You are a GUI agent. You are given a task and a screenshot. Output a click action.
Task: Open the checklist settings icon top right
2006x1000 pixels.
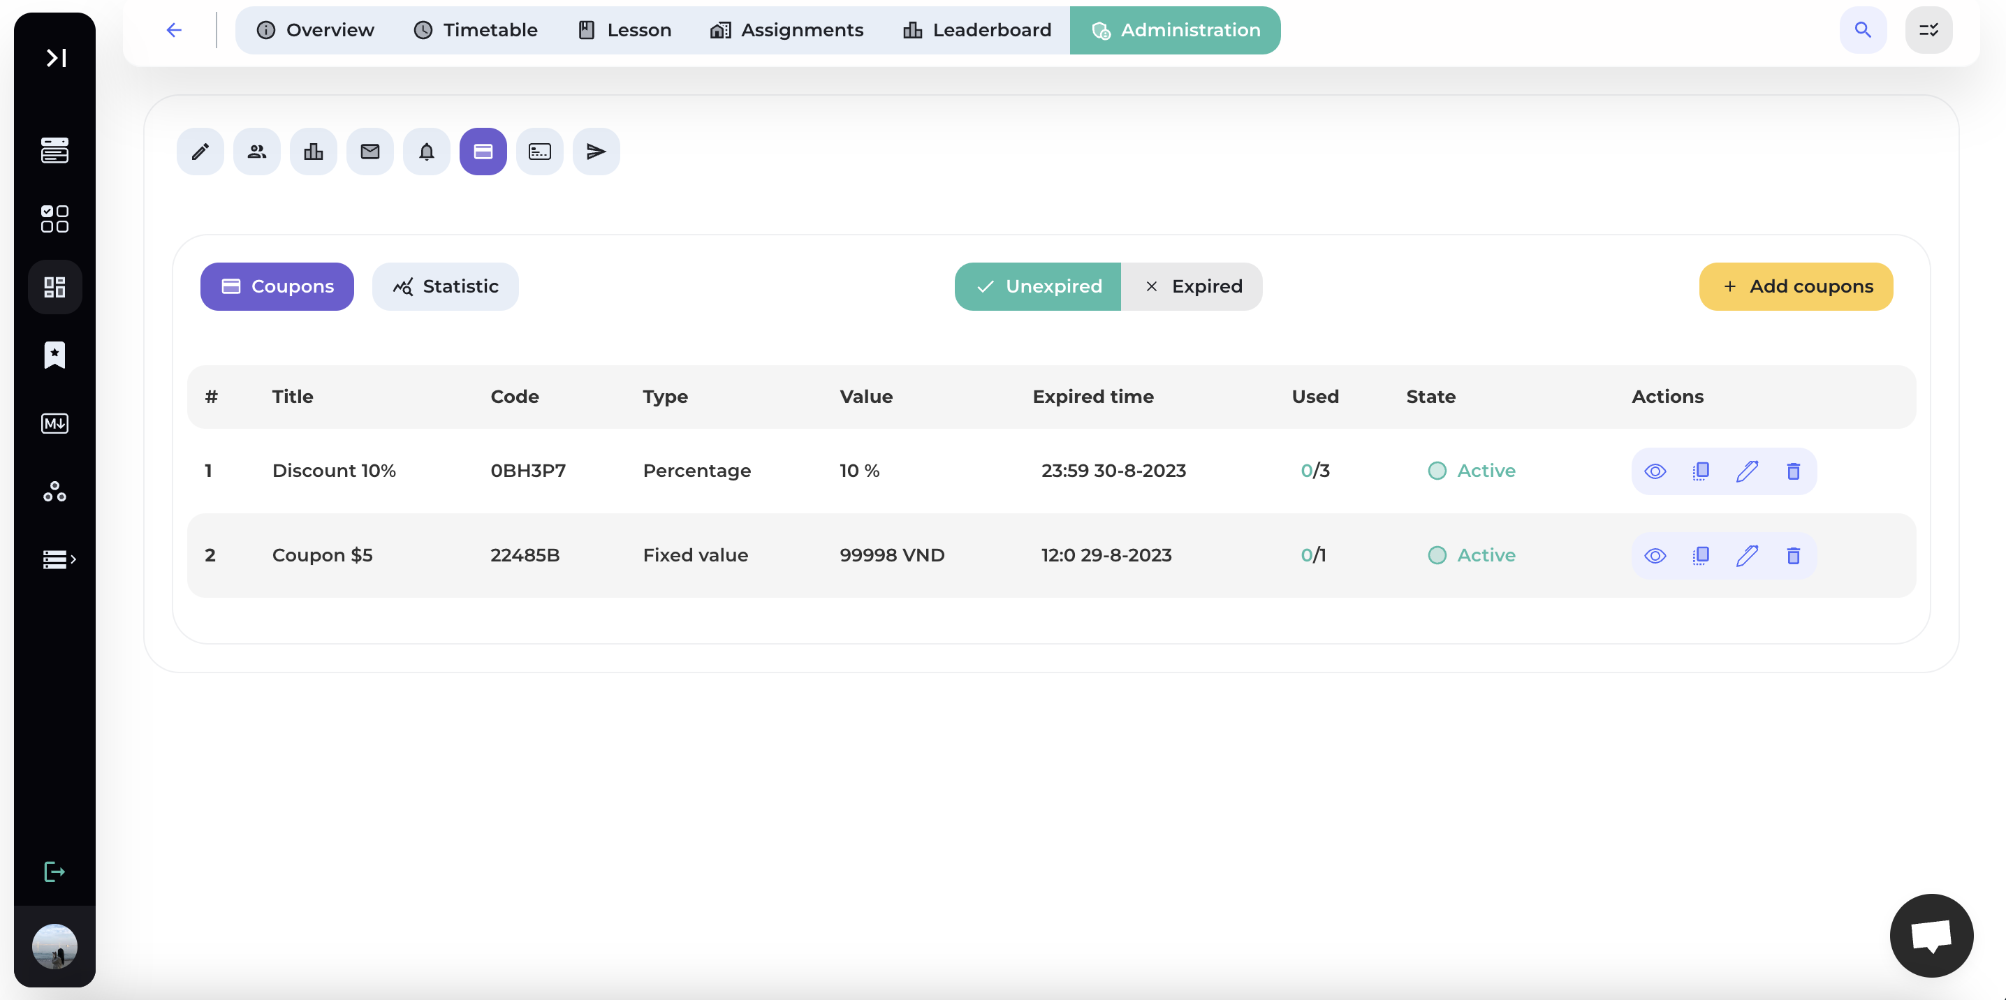pyautogui.click(x=1929, y=30)
